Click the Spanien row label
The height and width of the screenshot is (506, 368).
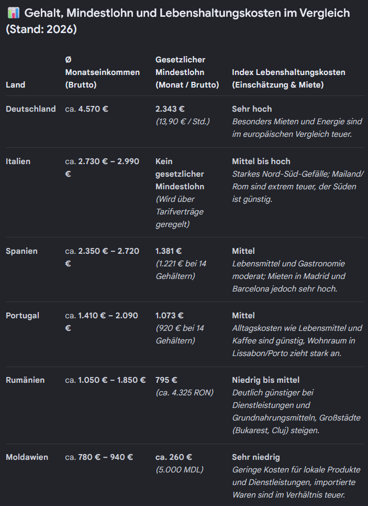tap(21, 251)
